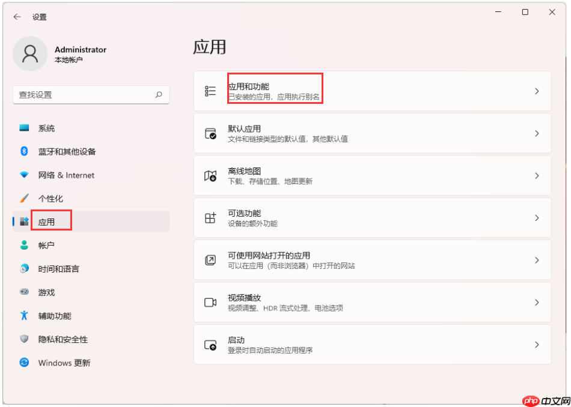Expand the 启动 row chevron
The height and width of the screenshot is (407, 571).
click(x=537, y=344)
